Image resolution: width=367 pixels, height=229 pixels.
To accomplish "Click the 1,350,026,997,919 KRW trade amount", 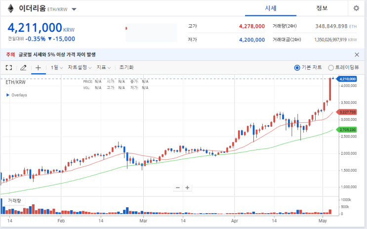I will coord(335,40).
